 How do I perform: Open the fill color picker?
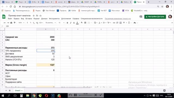[82, 23]
